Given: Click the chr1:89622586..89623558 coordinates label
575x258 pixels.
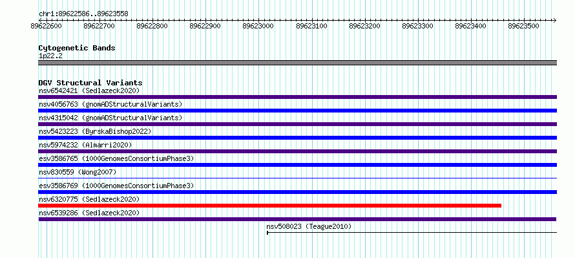Looking at the screenshot, I should (83, 14).
